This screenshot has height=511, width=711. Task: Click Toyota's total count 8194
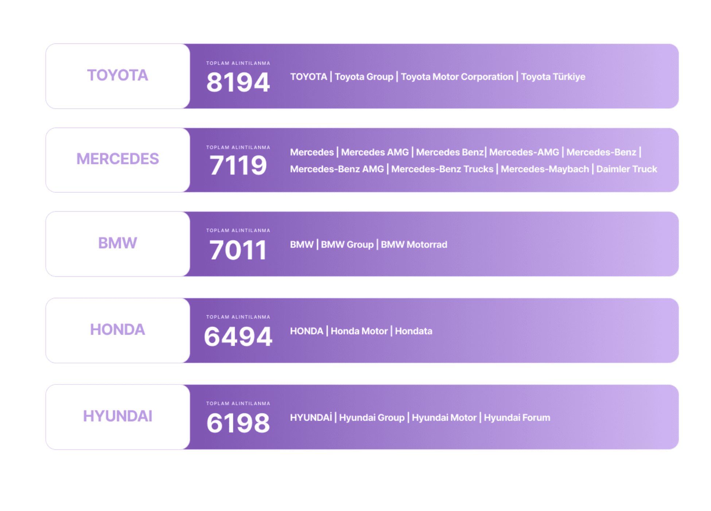238,82
